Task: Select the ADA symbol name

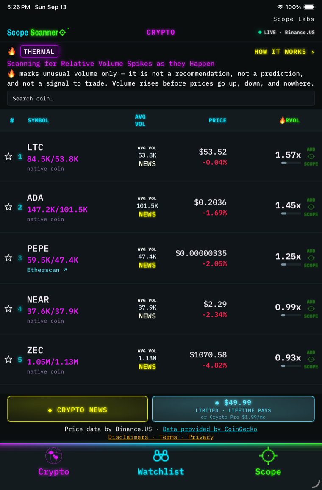Action: pyautogui.click(x=35, y=198)
